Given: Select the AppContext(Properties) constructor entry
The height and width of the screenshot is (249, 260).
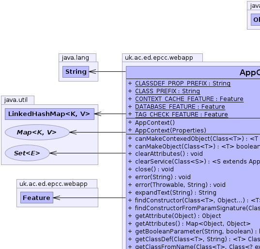Looking at the screenshot, I should pos(170,130).
